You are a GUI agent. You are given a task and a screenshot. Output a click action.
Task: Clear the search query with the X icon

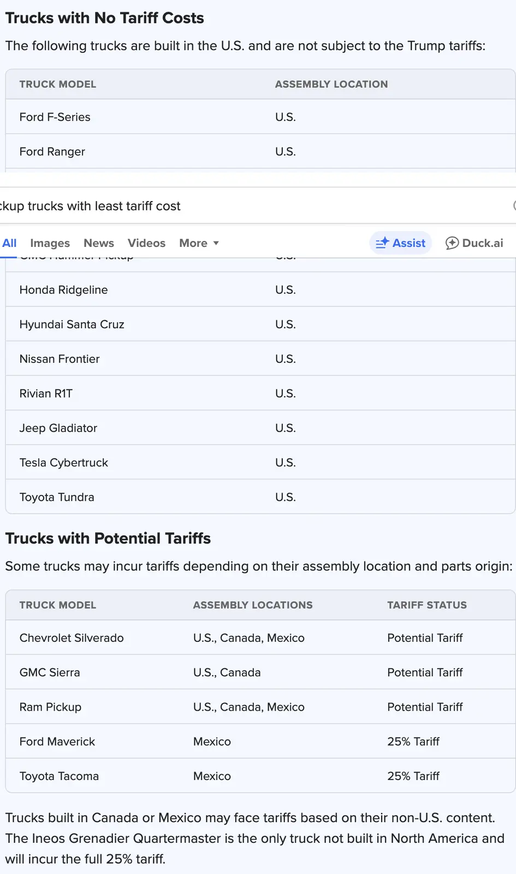click(514, 206)
